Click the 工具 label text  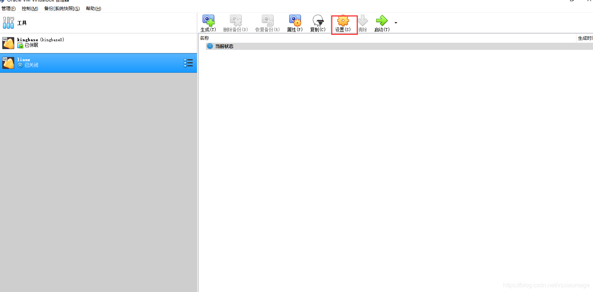pyautogui.click(x=22, y=23)
